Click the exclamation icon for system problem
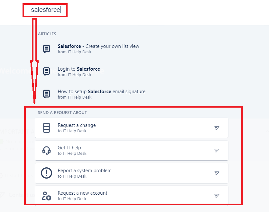This screenshot has height=212, width=269. pyautogui.click(x=46, y=173)
